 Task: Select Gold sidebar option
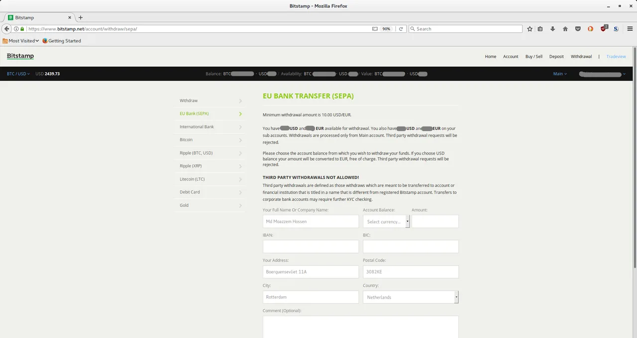click(210, 205)
